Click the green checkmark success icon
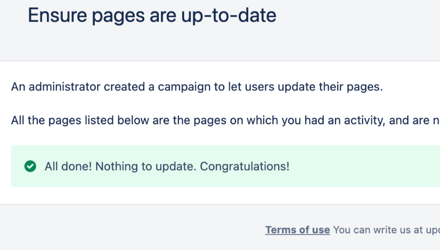Screen dimensions: 440x250 pos(30,166)
